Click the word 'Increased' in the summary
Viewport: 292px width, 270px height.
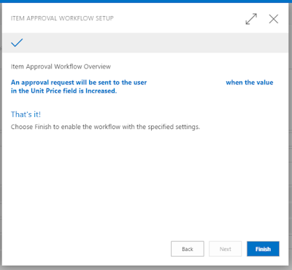[x=100, y=90]
